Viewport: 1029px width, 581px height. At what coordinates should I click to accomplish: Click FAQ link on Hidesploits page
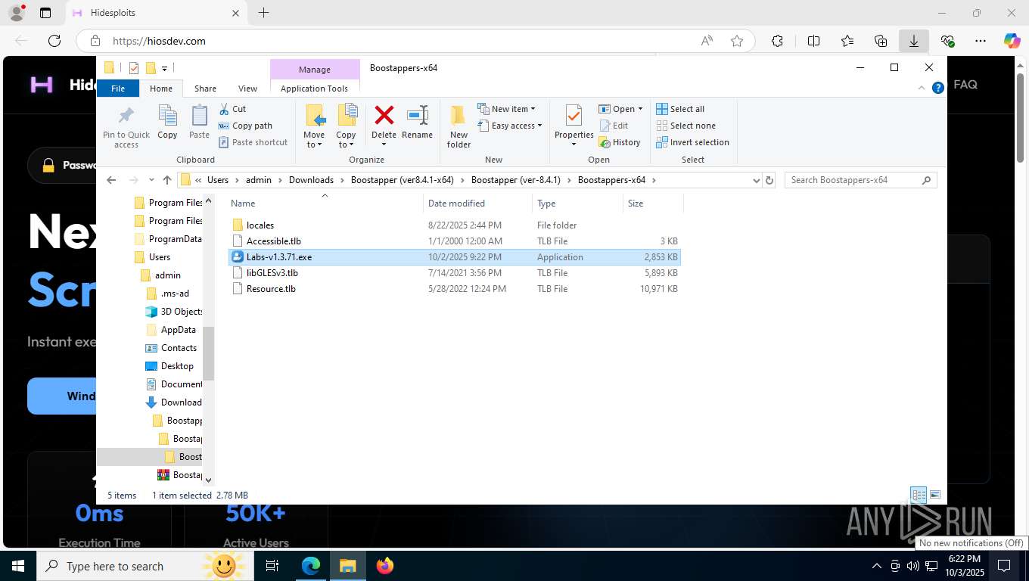click(965, 85)
